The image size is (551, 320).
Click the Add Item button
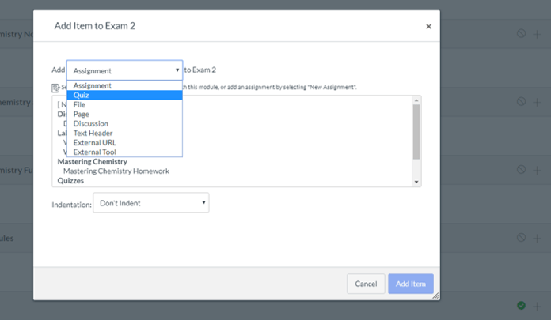pyautogui.click(x=410, y=284)
